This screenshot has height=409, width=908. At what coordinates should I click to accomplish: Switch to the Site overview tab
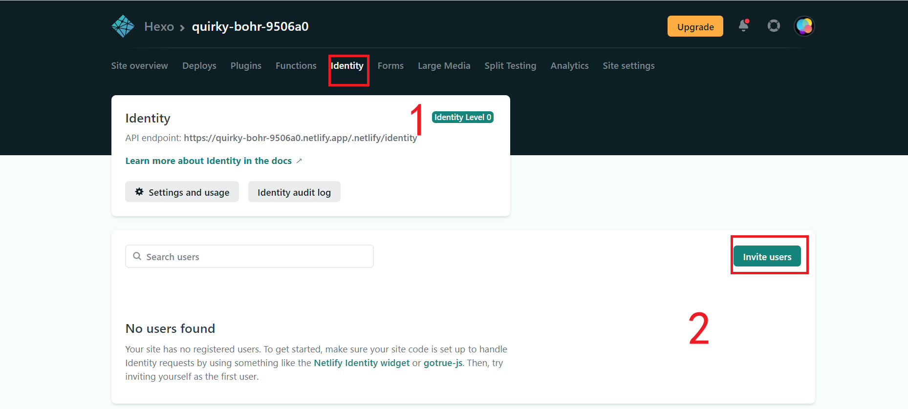point(139,65)
